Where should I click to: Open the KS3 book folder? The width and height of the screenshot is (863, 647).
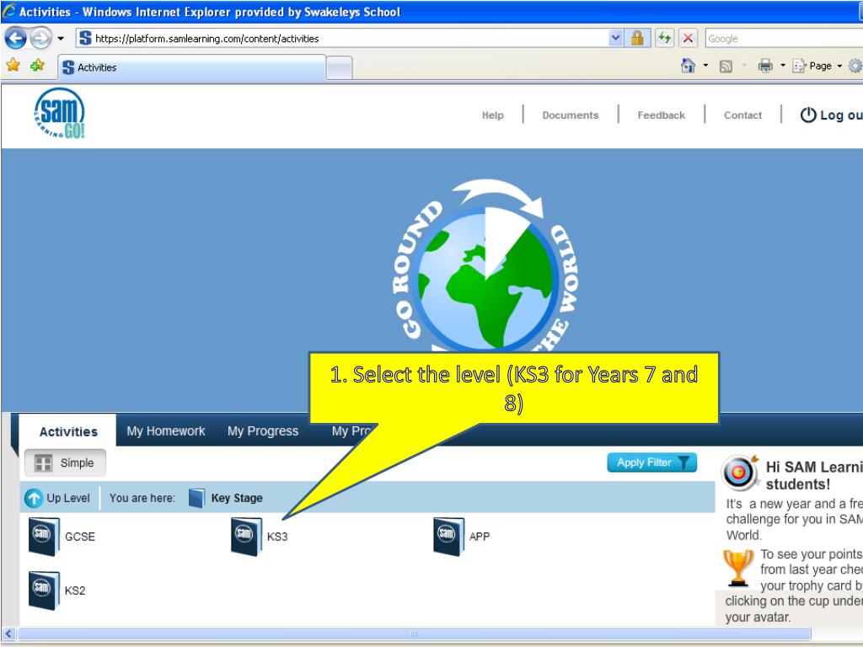tap(260, 537)
